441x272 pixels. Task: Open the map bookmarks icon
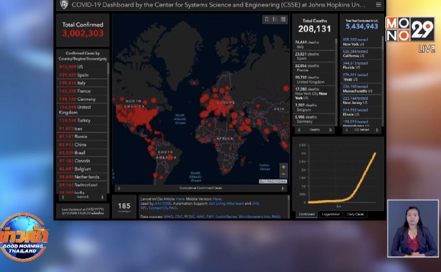267,19
